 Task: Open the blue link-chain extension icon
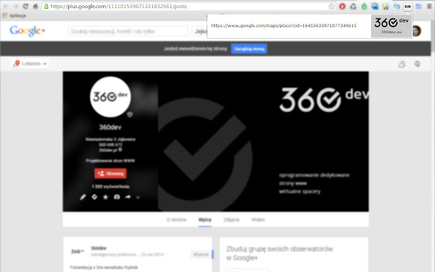pos(397,6)
